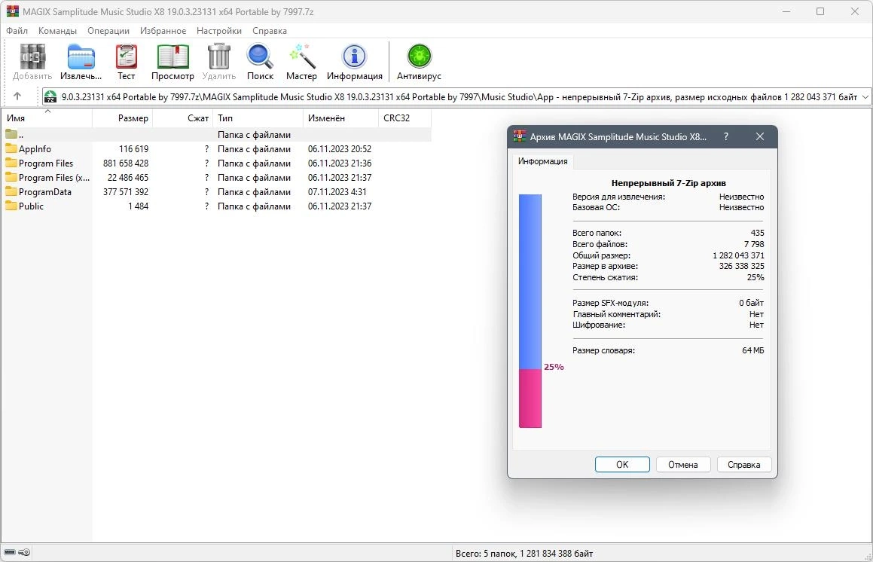Click the Справка button in dialog
The image size is (873, 562).
pos(744,465)
